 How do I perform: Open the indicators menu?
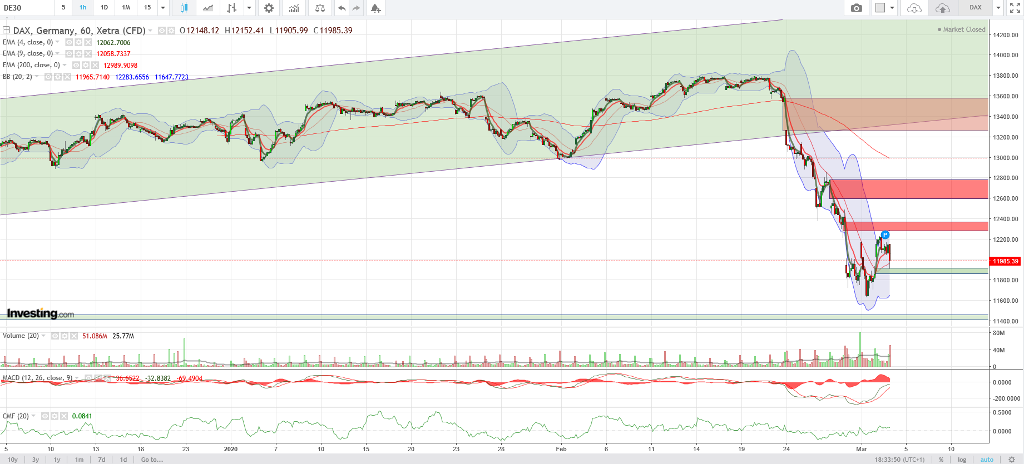click(294, 8)
